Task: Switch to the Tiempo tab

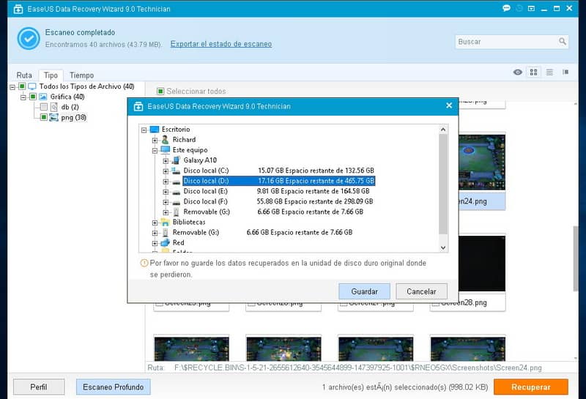Action: pyautogui.click(x=82, y=75)
